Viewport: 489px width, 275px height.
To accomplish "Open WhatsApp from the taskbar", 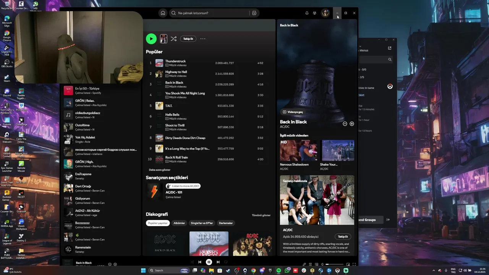I will (x=287, y=270).
